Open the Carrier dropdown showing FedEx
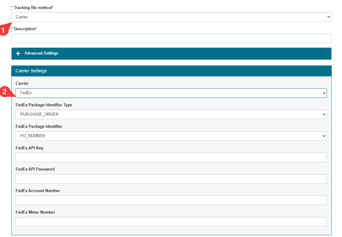 pos(171,93)
